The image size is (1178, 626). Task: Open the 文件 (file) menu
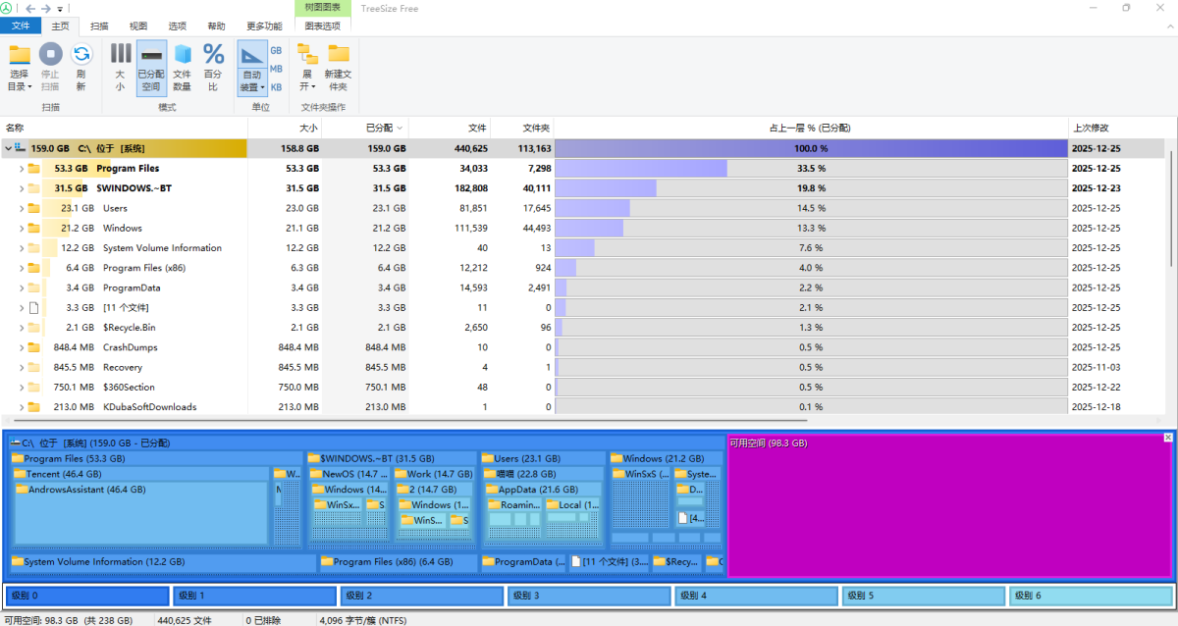(21, 26)
